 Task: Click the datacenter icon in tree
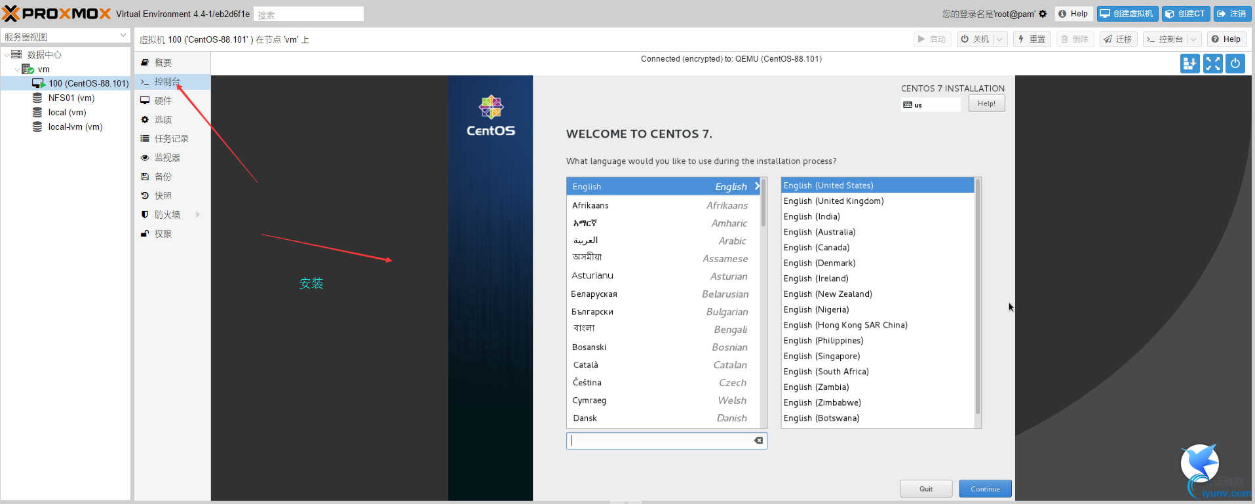[x=16, y=54]
